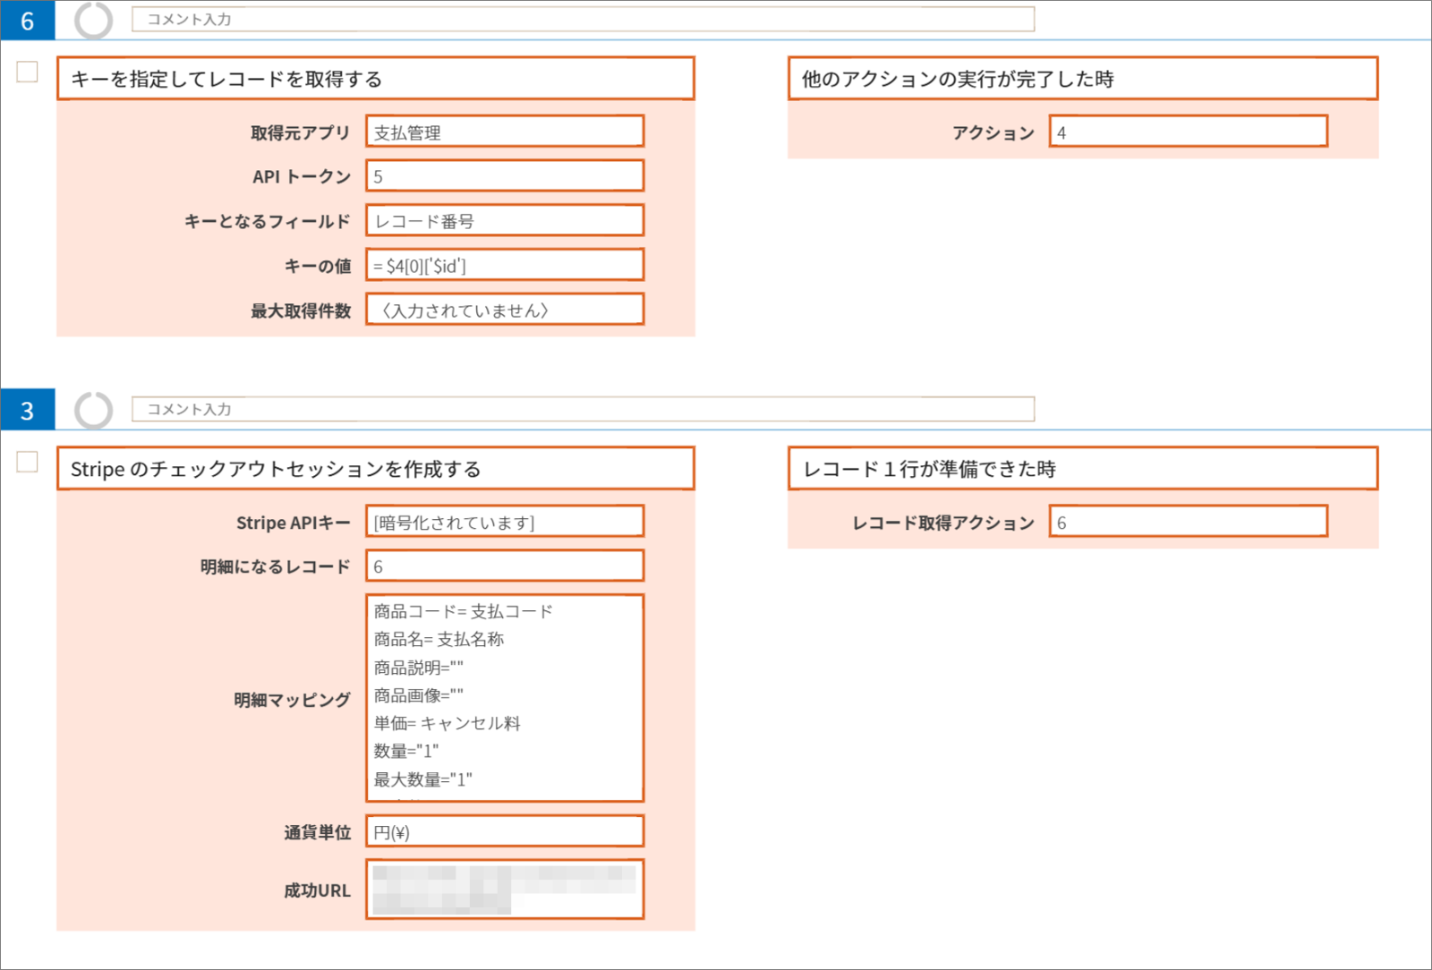Click the 明細マッピング list box
The image size is (1432, 970).
pyautogui.click(x=505, y=698)
